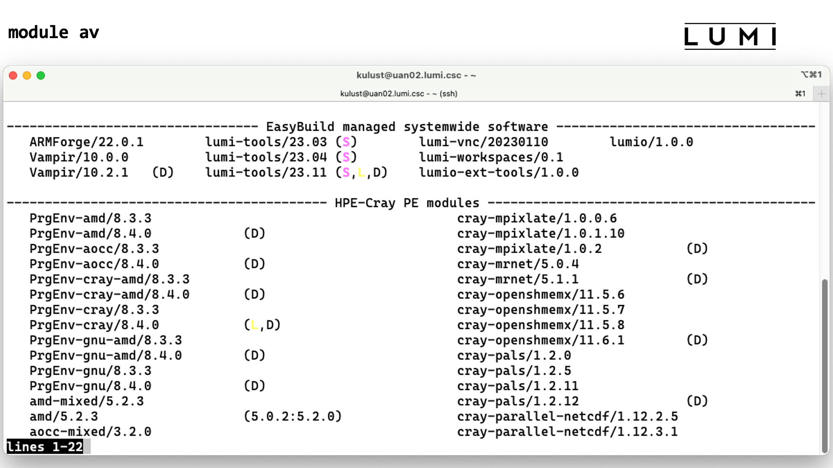Click the (D) marker beside Vampir/10.2.1
Image resolution: width=833 pixels, height=468 pixels.
point(163,172)
